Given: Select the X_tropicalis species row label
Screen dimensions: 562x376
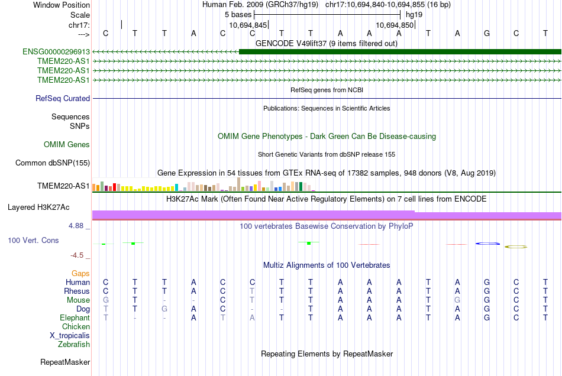Looking at the screenshot, I should click(70, 336).
